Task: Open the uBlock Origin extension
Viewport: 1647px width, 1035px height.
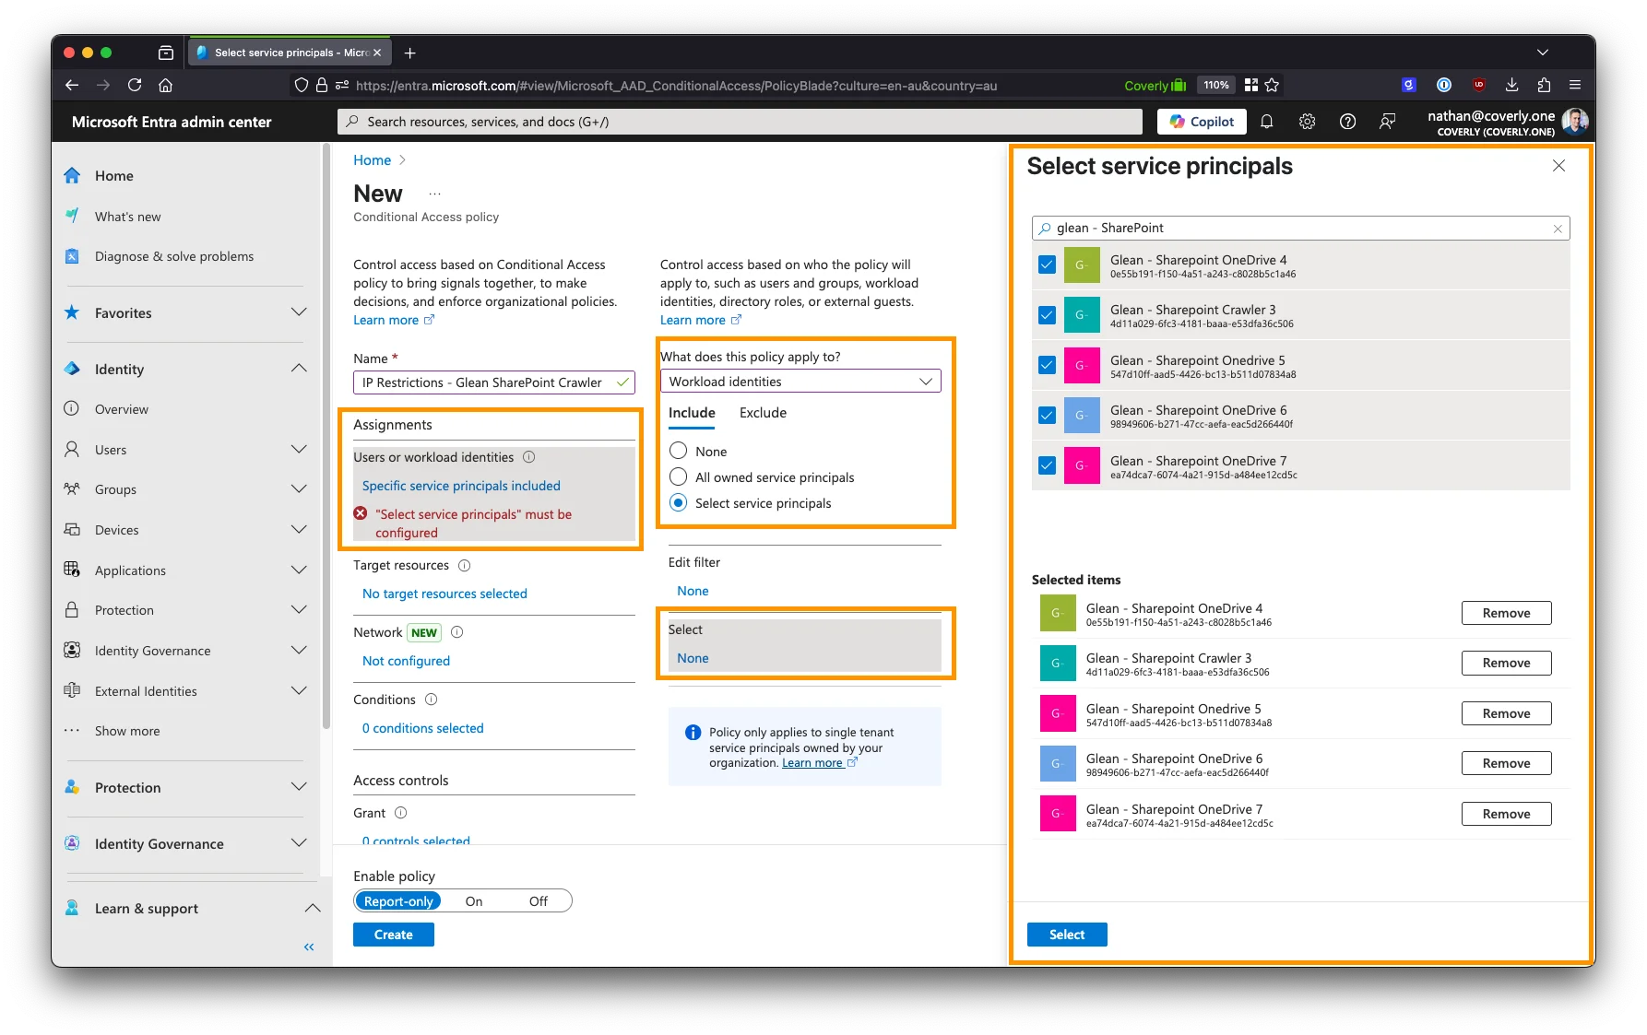Action: (x=1477, y=84)
